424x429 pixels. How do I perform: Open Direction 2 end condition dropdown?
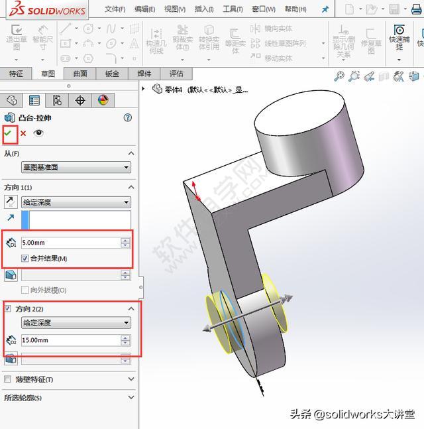point(76,322)
